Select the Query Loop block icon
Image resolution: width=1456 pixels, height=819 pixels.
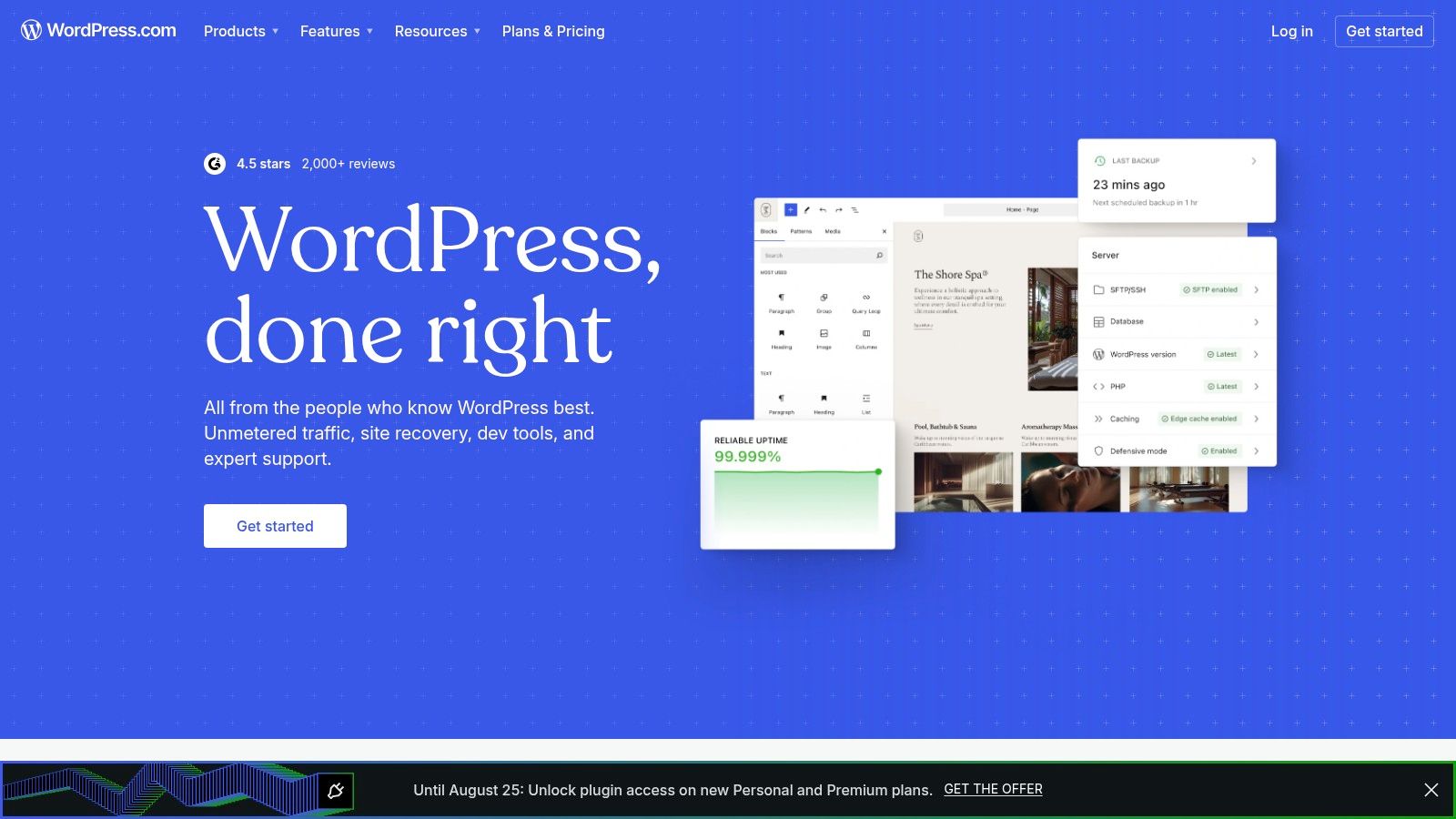click(x=865, y=297)
